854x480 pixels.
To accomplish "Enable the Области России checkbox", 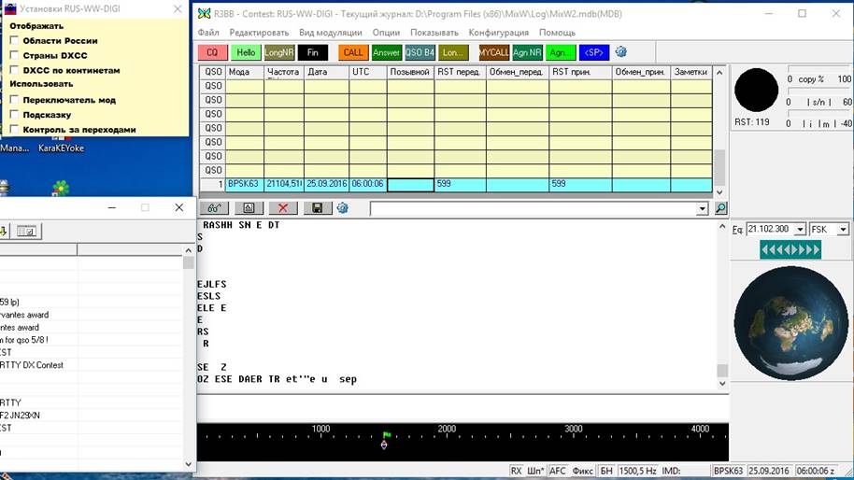I will (14, 41).
